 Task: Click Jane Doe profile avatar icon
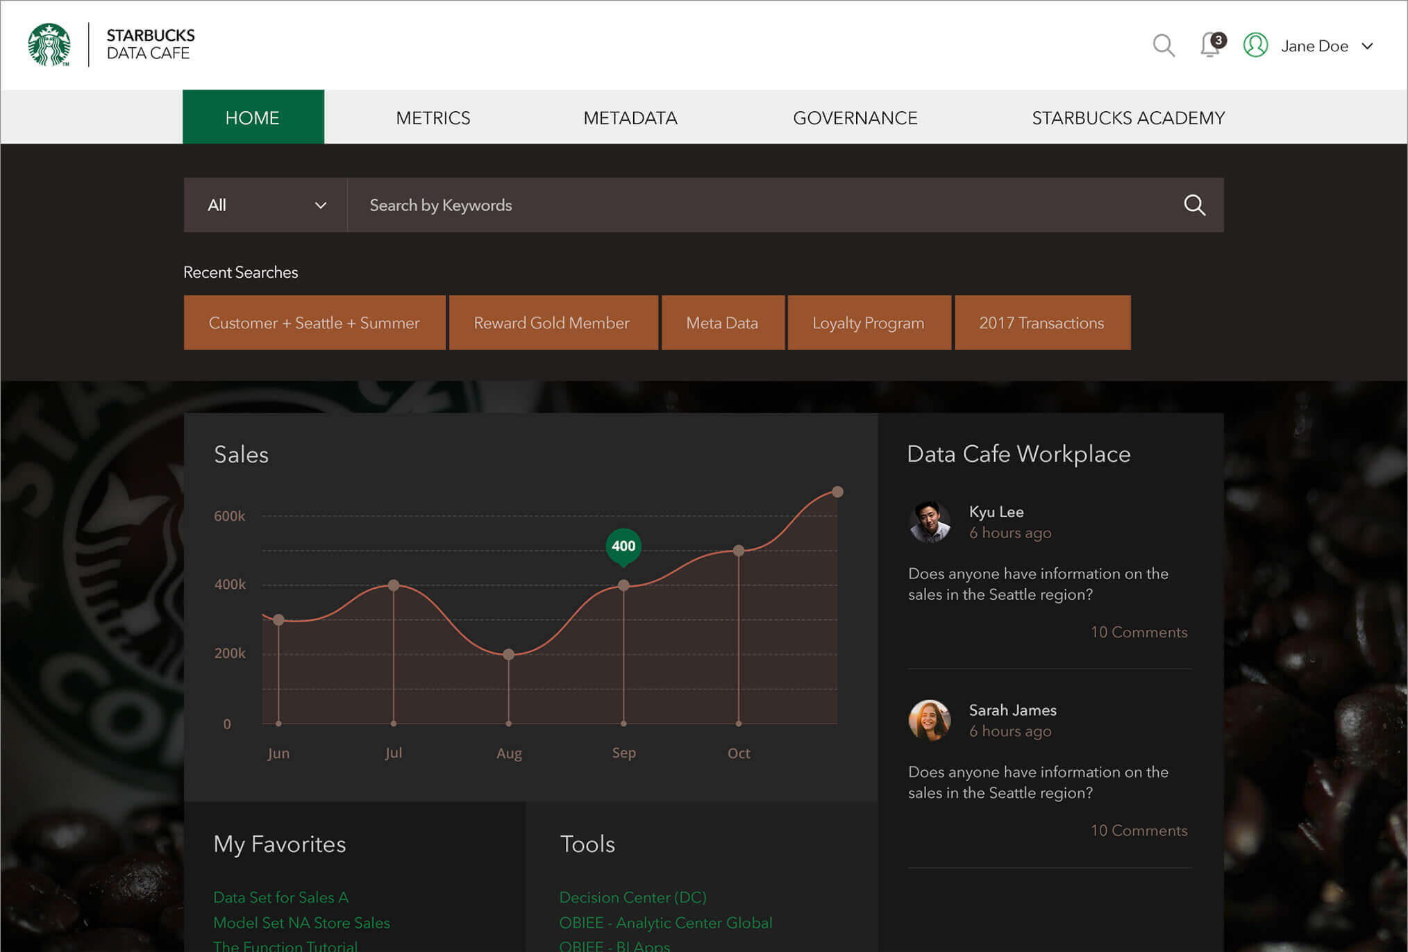click(x=1255, y=46)
